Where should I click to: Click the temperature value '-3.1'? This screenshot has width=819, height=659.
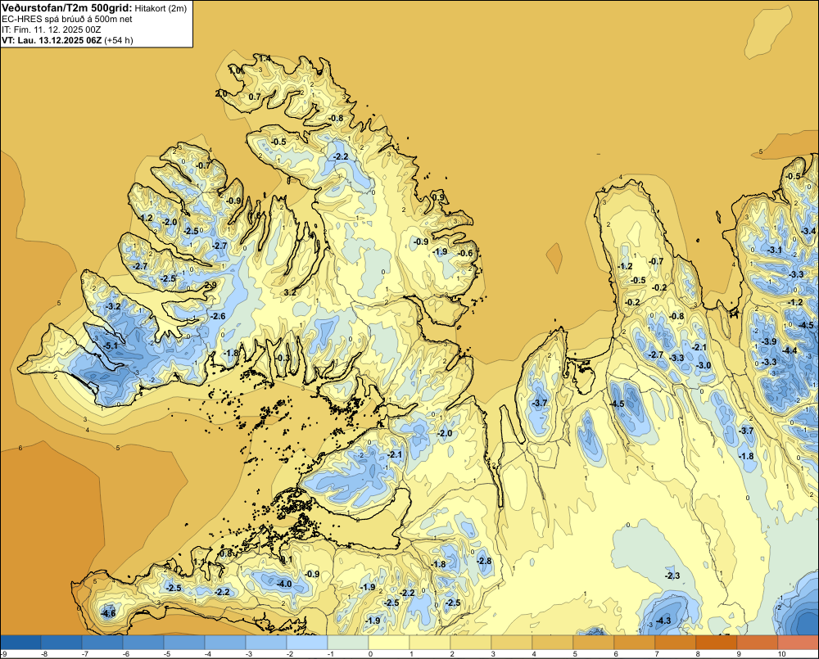coord(775,251)
